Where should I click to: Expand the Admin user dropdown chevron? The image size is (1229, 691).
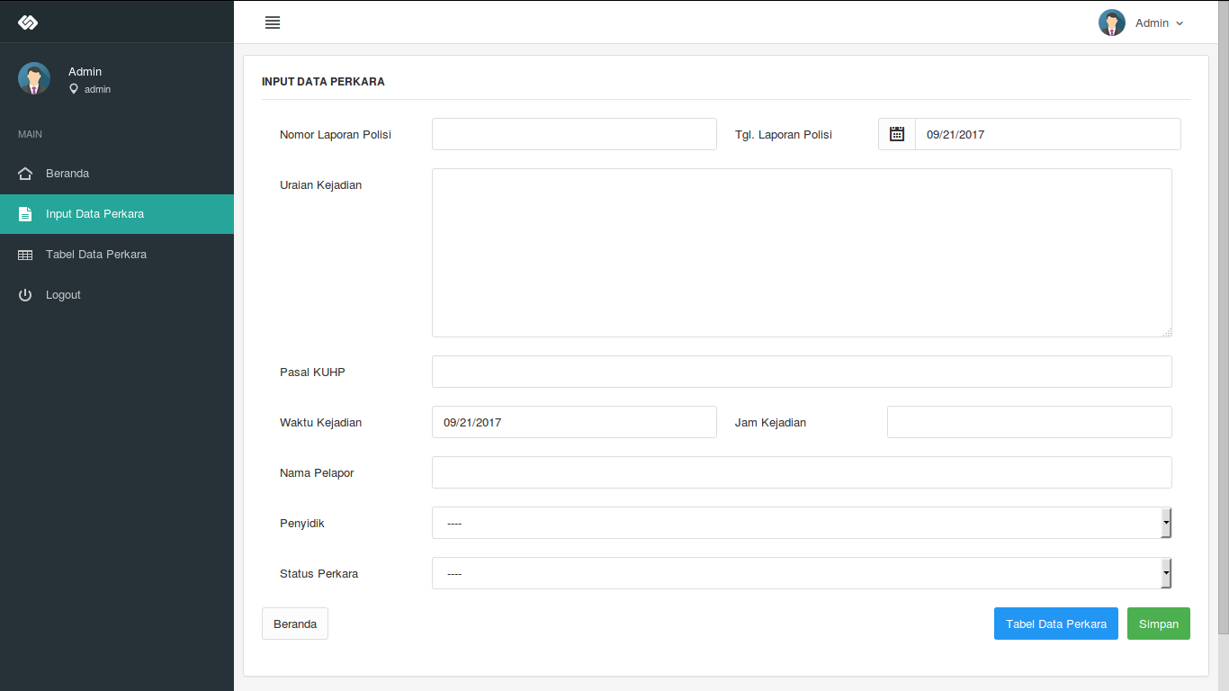pos(1180,23)
